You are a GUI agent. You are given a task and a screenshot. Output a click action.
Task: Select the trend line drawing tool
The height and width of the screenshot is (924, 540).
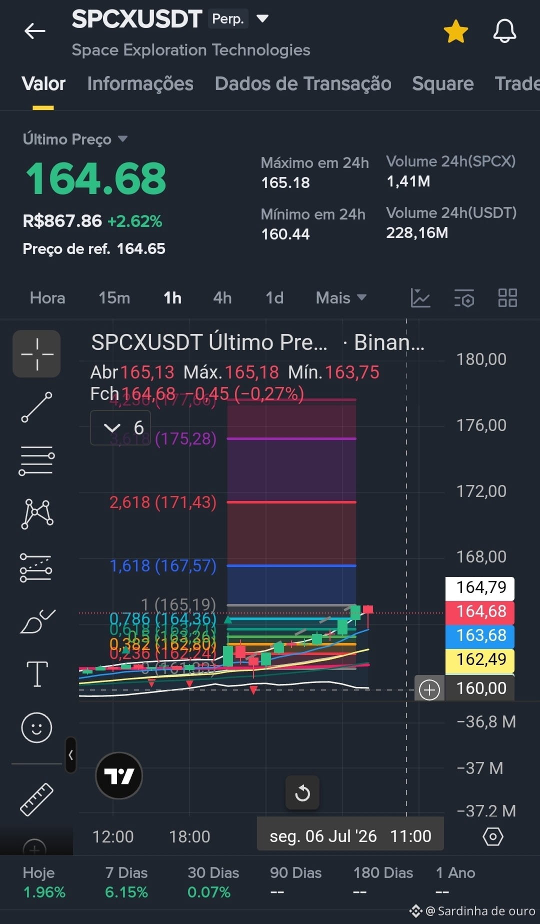tap(37, 407)
